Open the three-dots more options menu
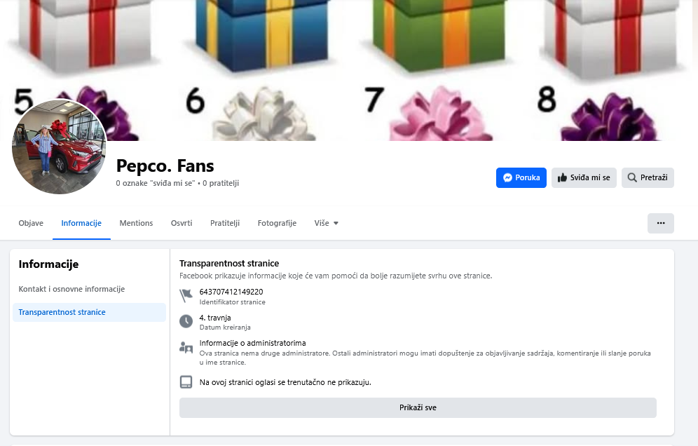The width and height of the screenshot is (698, 446). 660,223
